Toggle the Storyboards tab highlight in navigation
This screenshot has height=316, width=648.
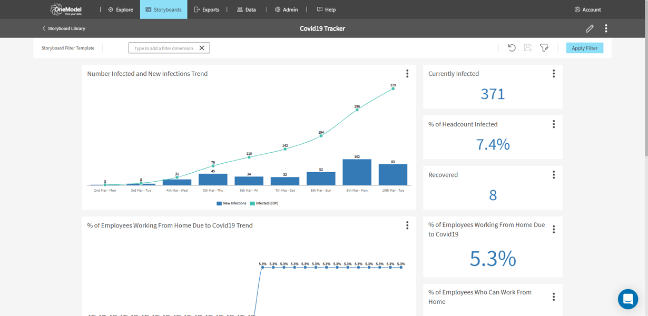pos(163,9)
